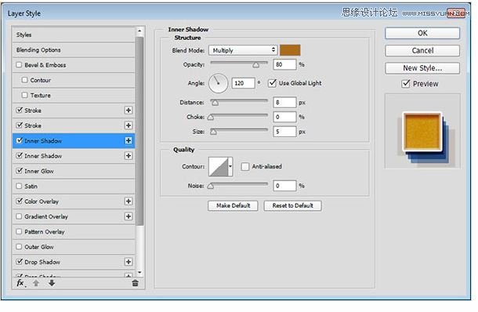This screenshot has width=478, height=312.
Task: Click the OK button
Action: tap(422, 33)
